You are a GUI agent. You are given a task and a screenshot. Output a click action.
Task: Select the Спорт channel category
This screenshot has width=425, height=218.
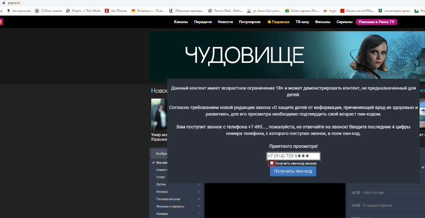[x=161, y=177]
